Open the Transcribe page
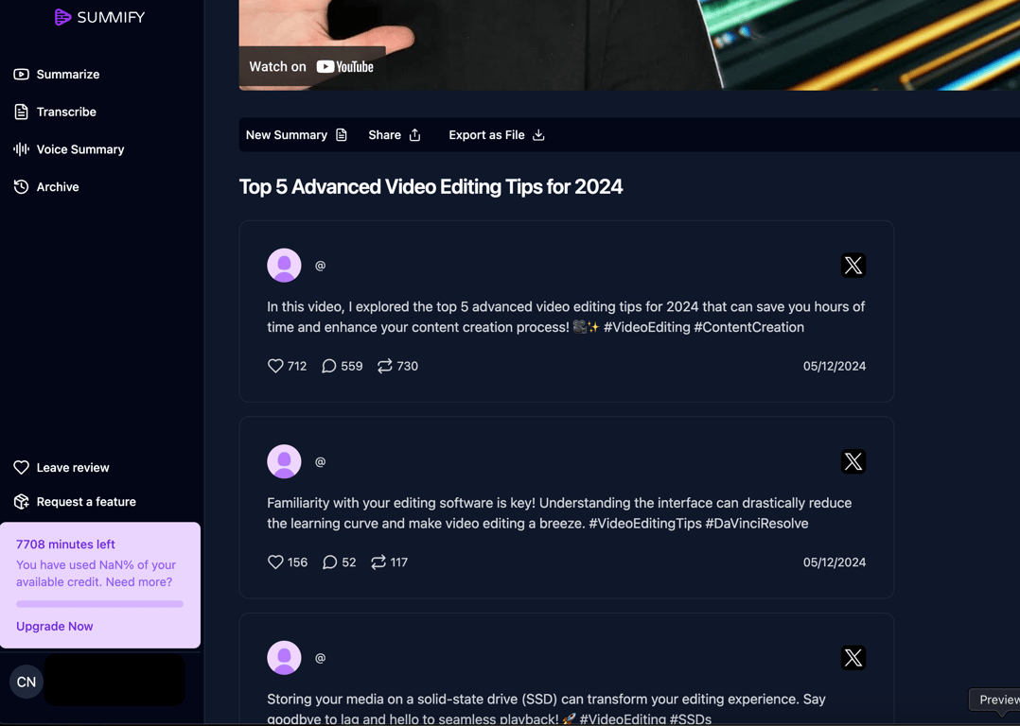The image size is (1020, 726). point(55,112)
